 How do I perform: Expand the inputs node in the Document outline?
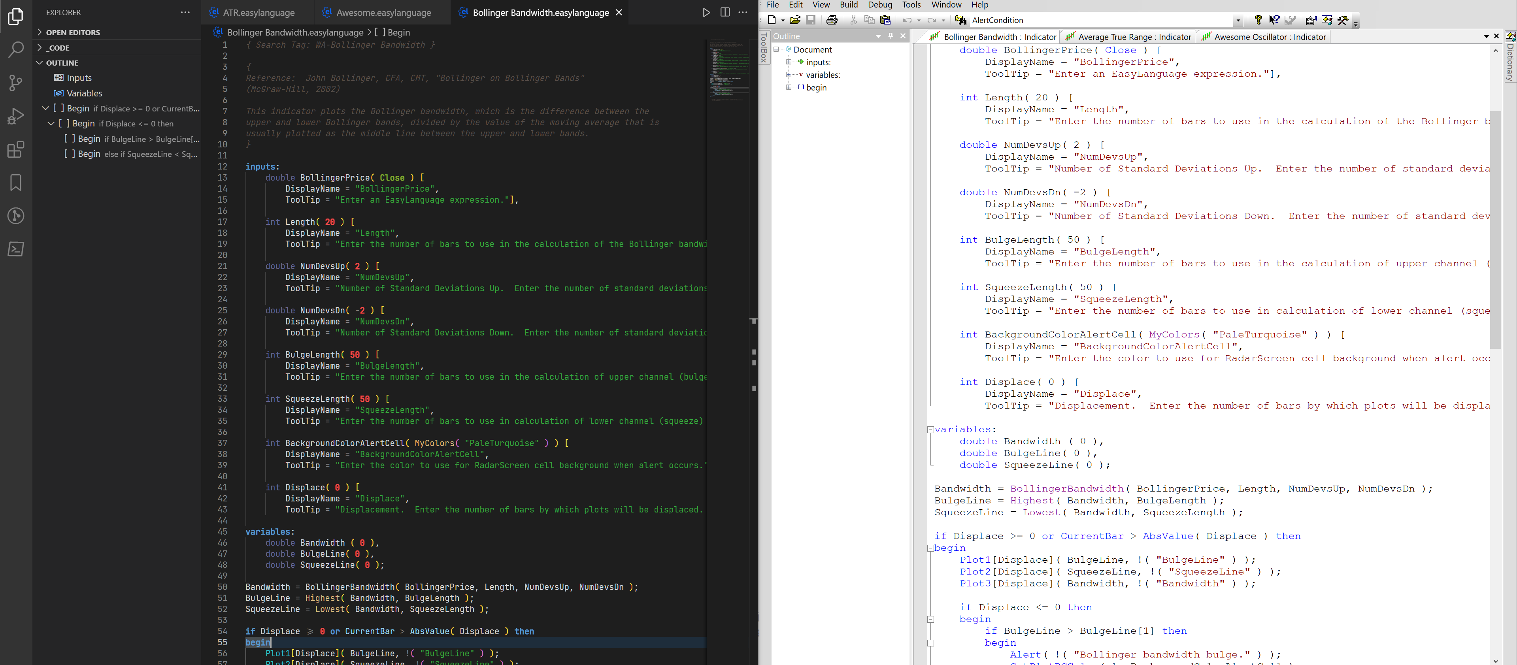(790, 62)
